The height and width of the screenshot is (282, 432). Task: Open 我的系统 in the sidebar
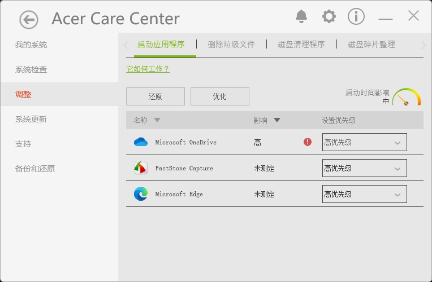pyautogui.click(x=31, y=45)
